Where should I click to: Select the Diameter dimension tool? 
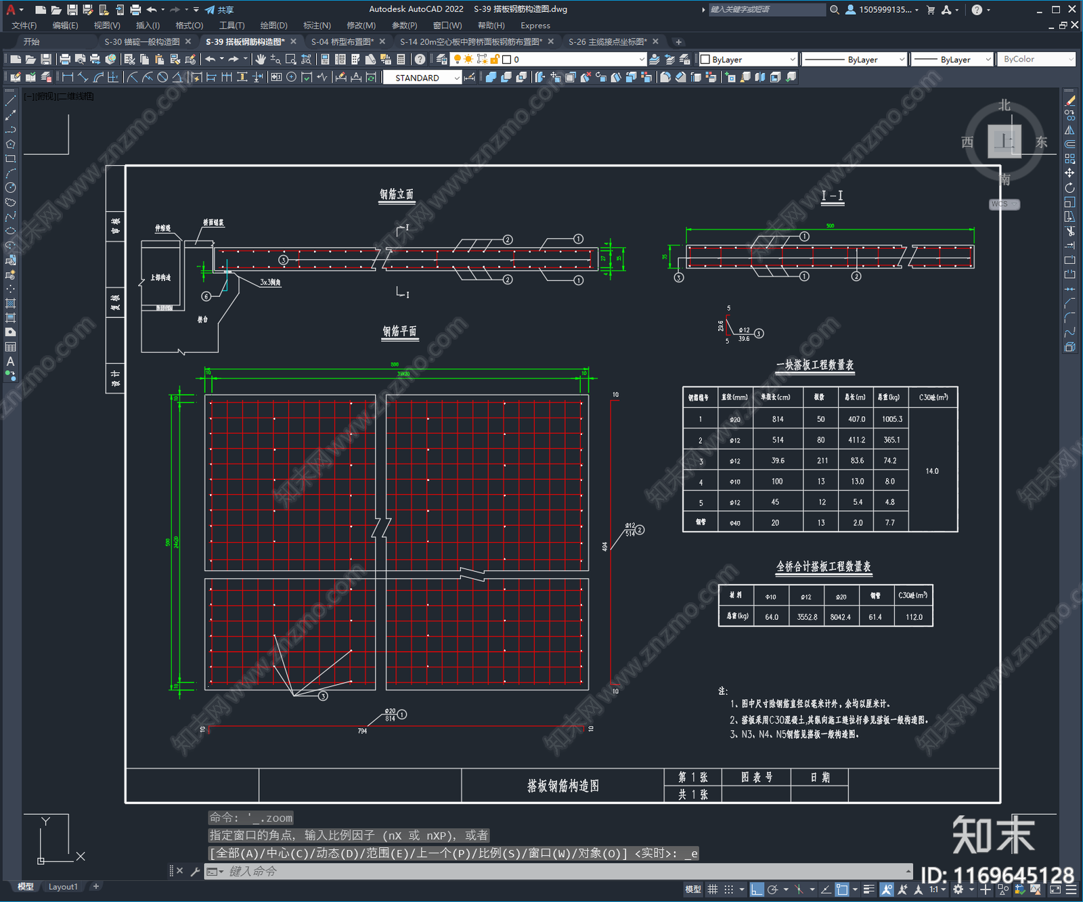coord(162,77)
